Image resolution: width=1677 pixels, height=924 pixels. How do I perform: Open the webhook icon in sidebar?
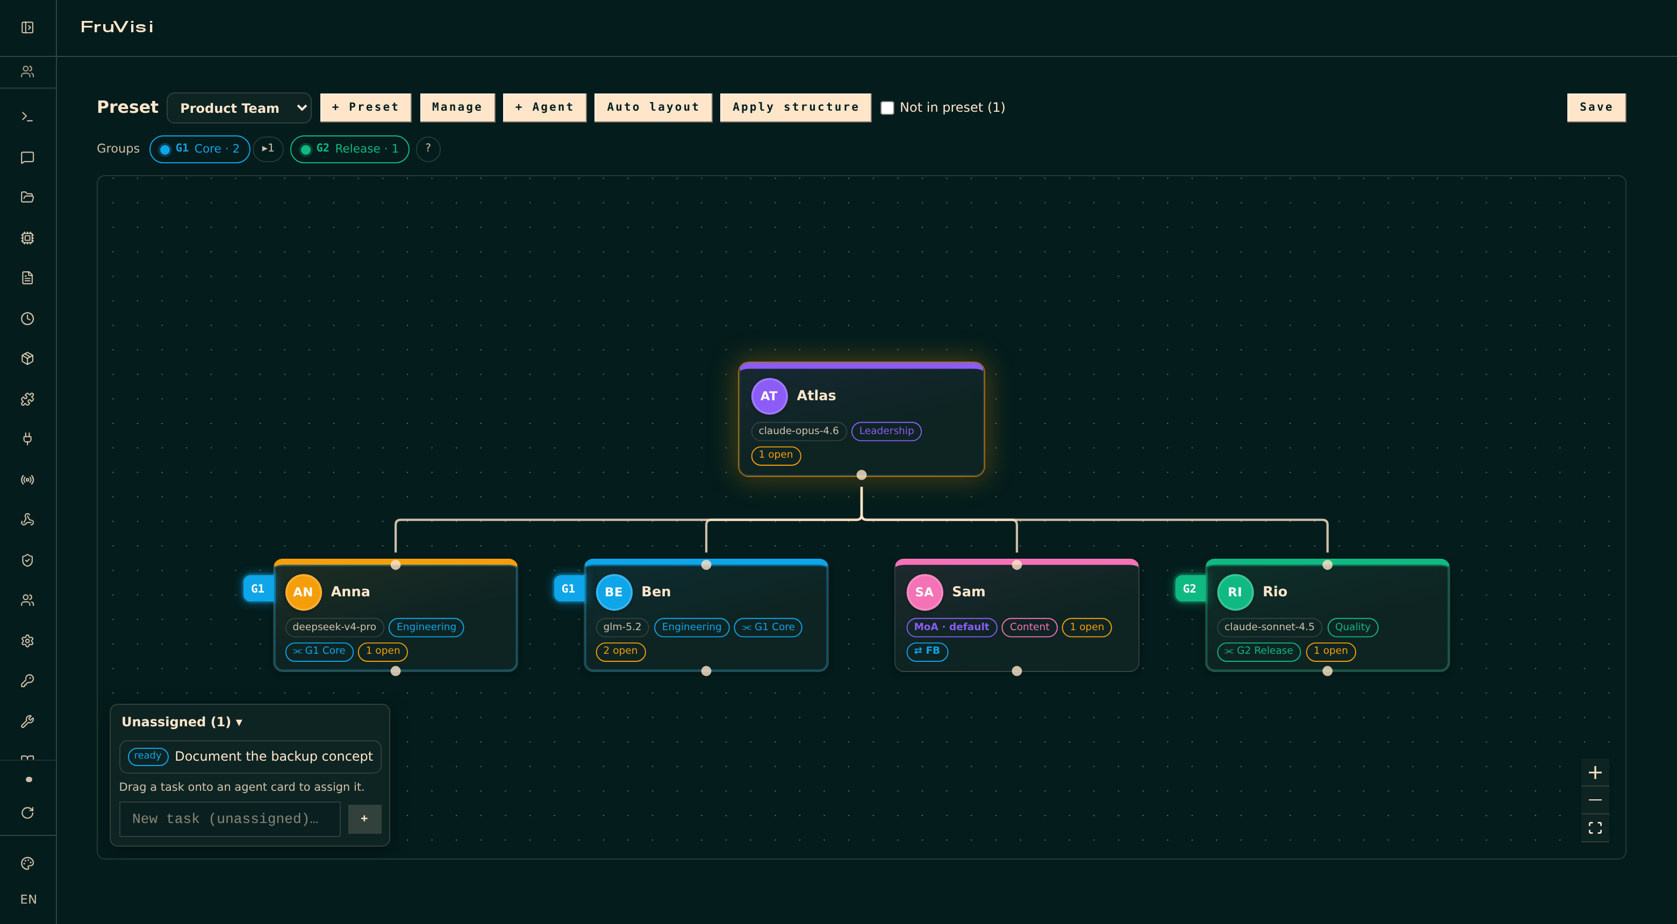(27, 519)
